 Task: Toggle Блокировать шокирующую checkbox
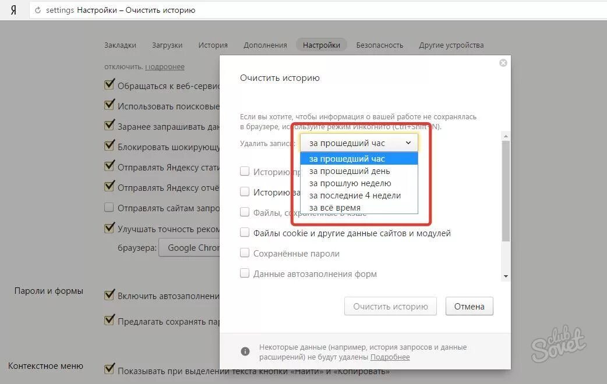[x=109, y=146]
